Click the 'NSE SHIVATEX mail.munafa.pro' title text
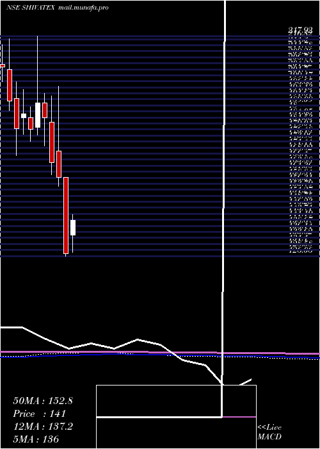The image size is (320, 449). [x=58, y=8]
